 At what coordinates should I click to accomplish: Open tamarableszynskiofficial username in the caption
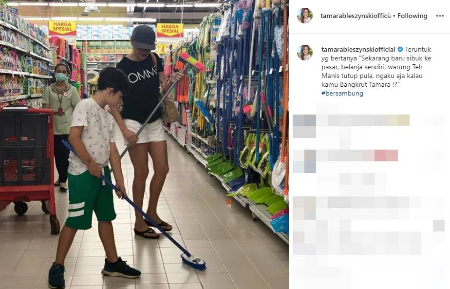tap(358, 49)
